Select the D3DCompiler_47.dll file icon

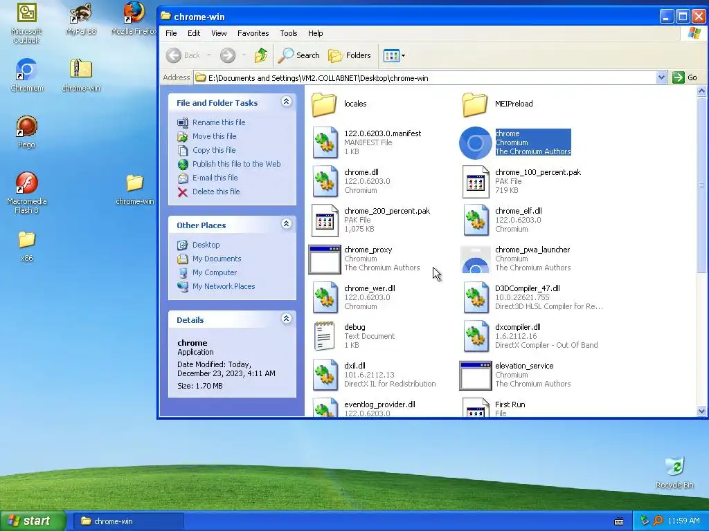475,298
